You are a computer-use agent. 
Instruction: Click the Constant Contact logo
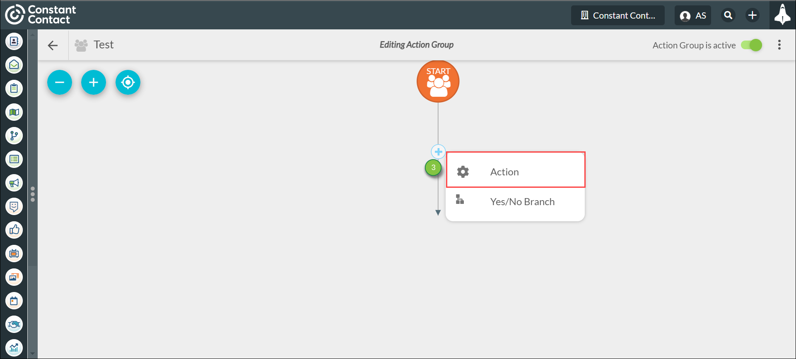(x=41, y=15)
